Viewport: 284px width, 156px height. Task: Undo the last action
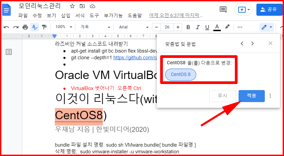pyautogui.click(x=6, y=27)
